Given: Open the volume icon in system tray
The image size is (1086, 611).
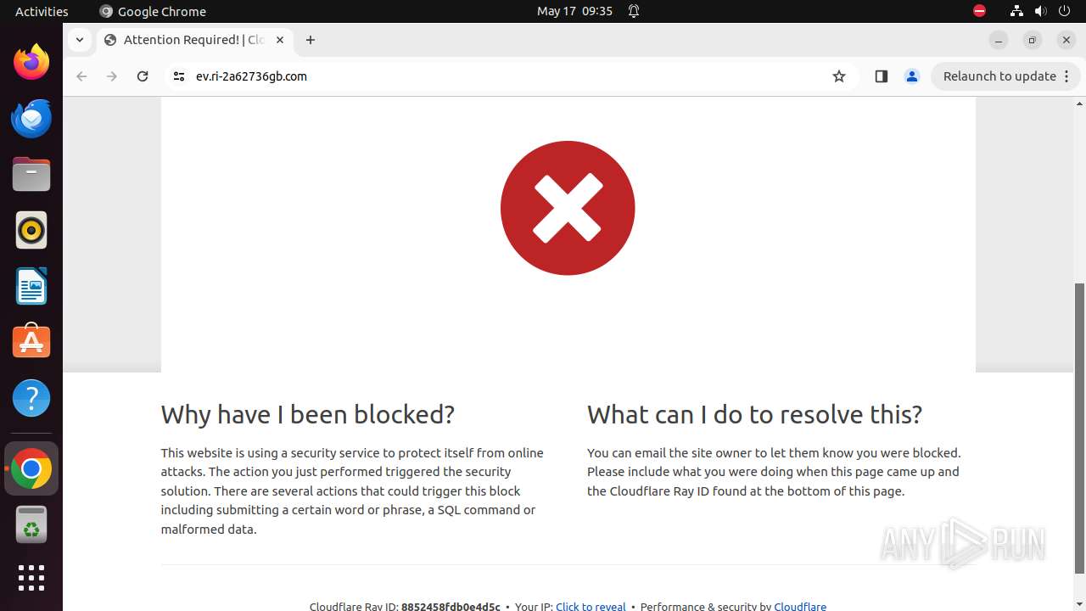Looking at the screenshot, I should tap(1040, 11).
